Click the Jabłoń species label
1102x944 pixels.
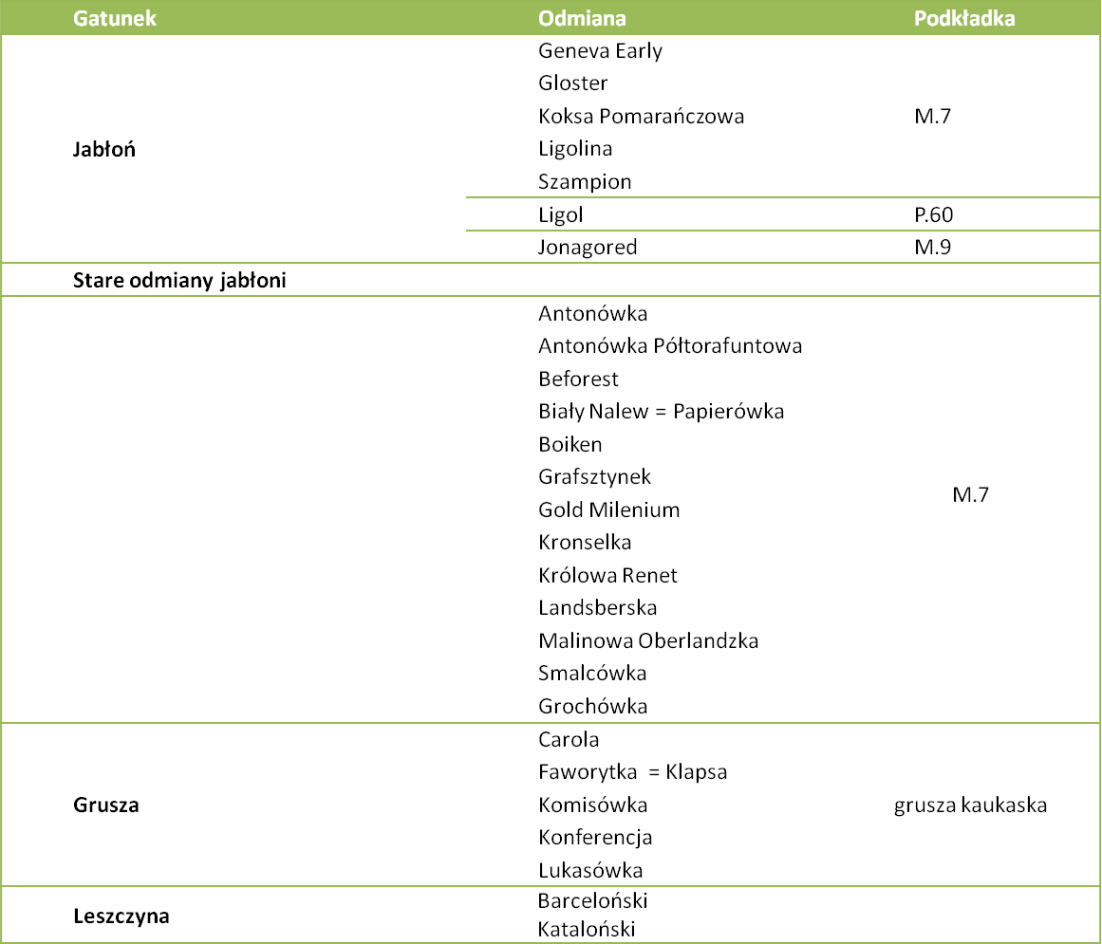(x=104, y=149)
